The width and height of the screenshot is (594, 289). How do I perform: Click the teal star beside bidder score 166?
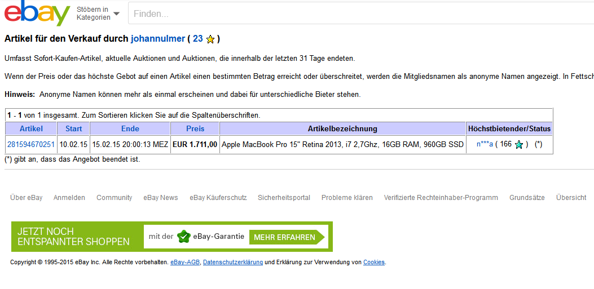coord(519,145)
